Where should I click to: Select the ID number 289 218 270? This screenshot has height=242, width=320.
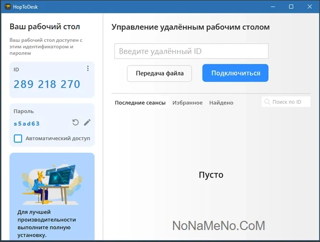click(47, 85)
